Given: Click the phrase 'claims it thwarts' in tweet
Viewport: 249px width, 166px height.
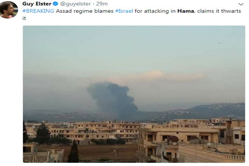Looking at the screenshot, I should pos(219,11).
